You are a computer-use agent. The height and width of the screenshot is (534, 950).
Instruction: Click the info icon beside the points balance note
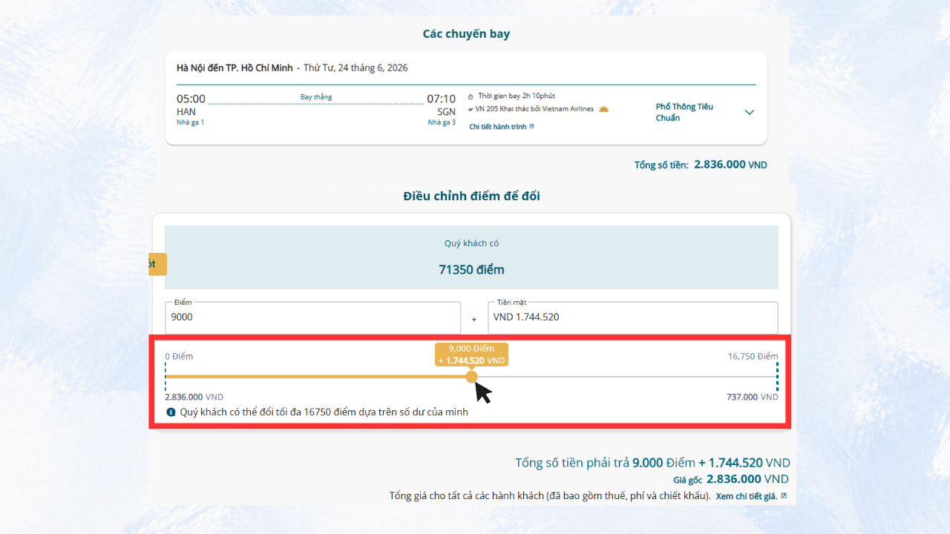click(171, 412)
